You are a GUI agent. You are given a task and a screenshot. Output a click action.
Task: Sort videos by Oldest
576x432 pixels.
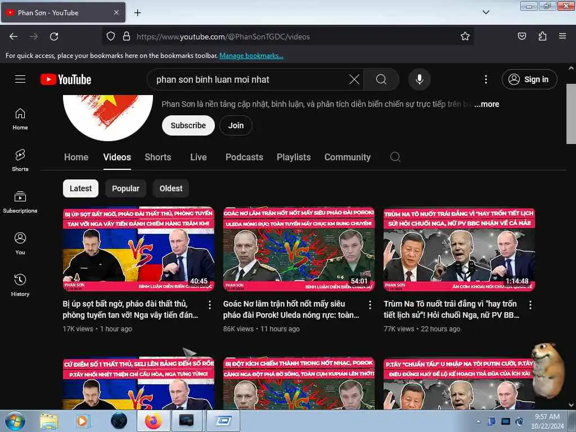[x=171, y=188]
